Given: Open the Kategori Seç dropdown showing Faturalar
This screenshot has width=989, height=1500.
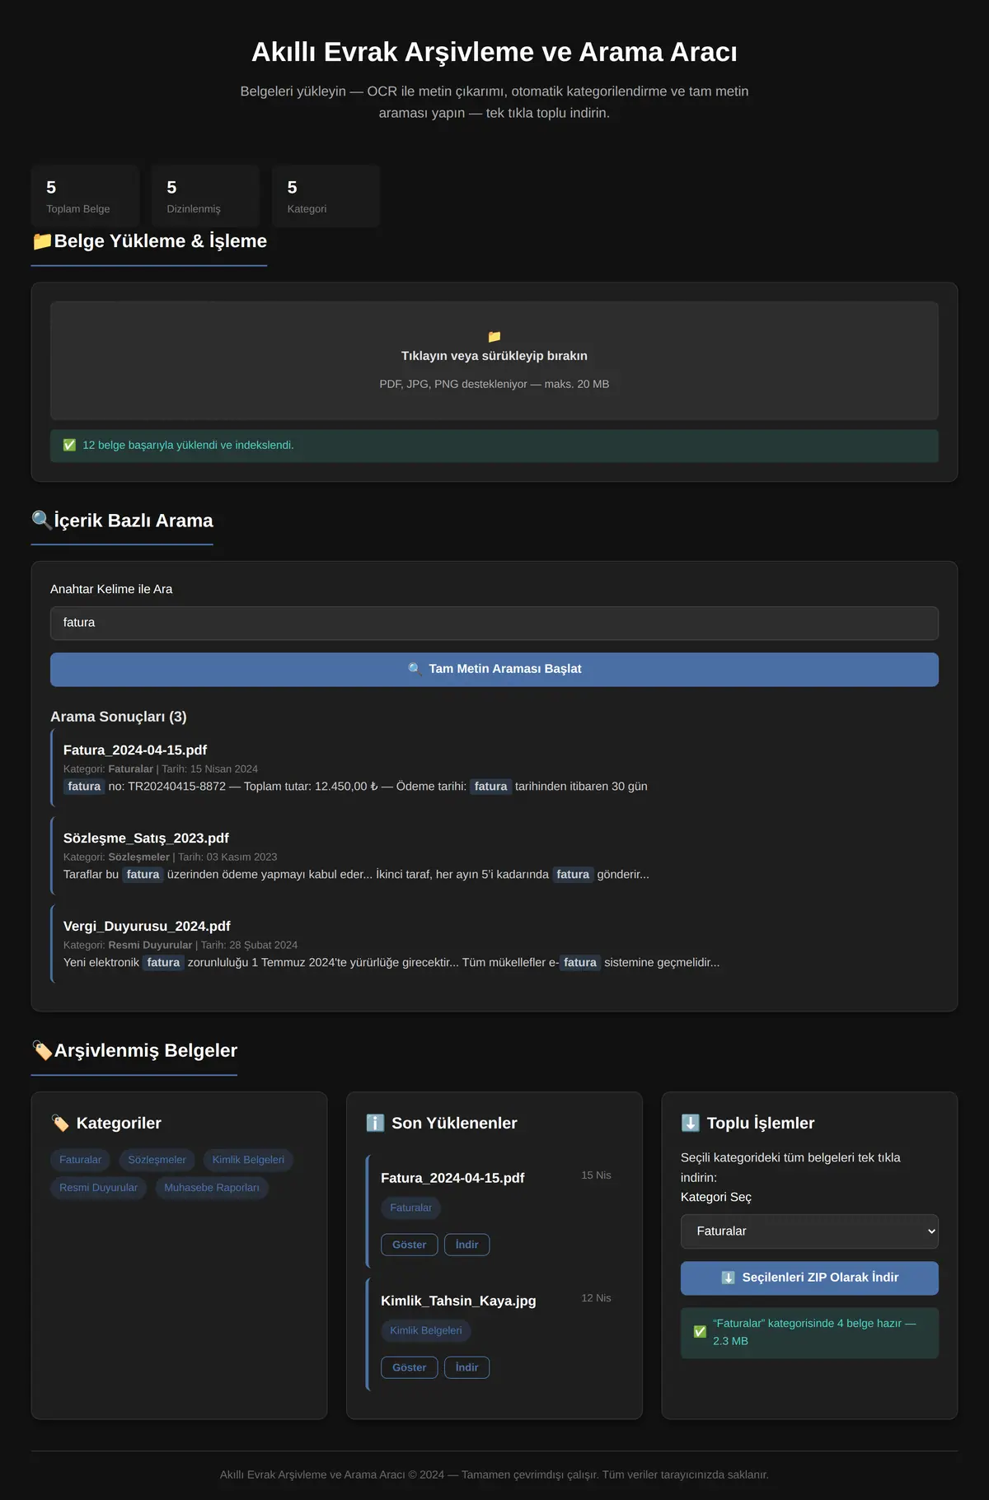Looking at the screenshot, I should click(x=809, y=1231).
